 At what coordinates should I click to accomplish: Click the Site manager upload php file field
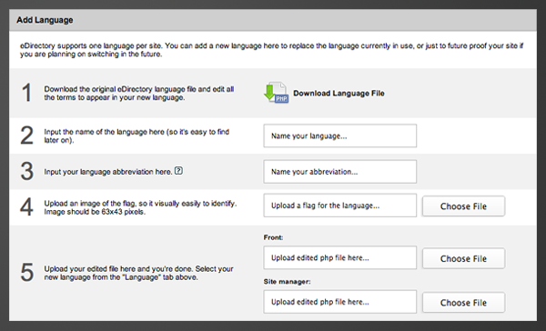click(x=339, y=302)
